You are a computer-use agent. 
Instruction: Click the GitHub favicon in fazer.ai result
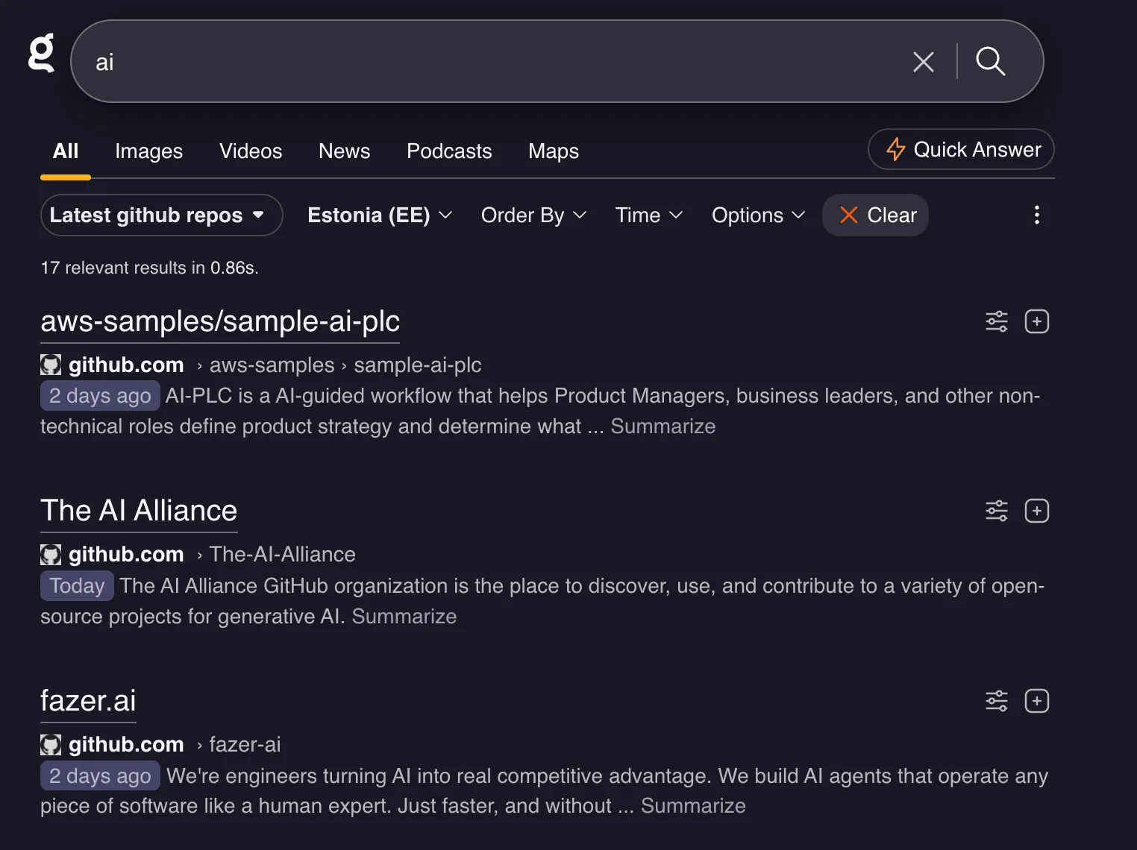[x=51, y=744]
